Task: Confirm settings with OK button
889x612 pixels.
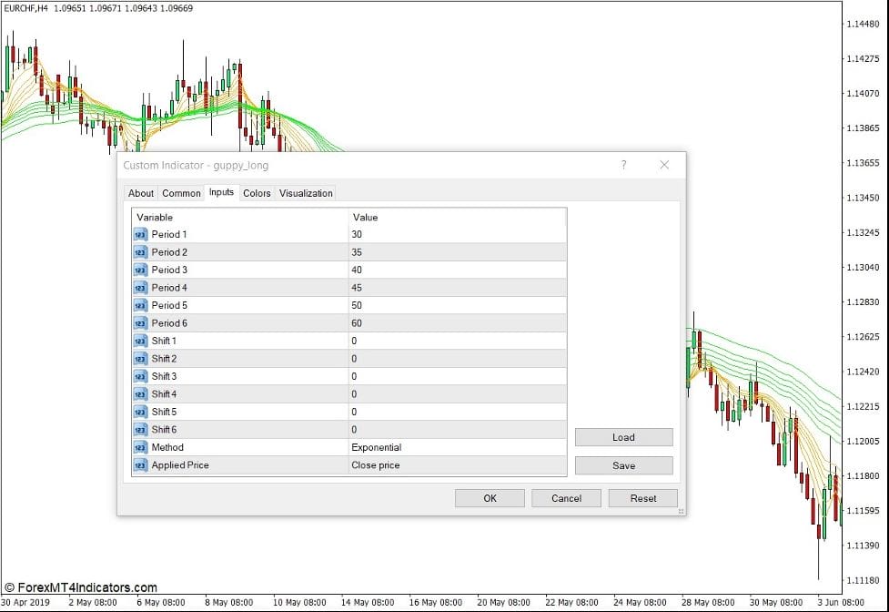Action: point(490,498)
